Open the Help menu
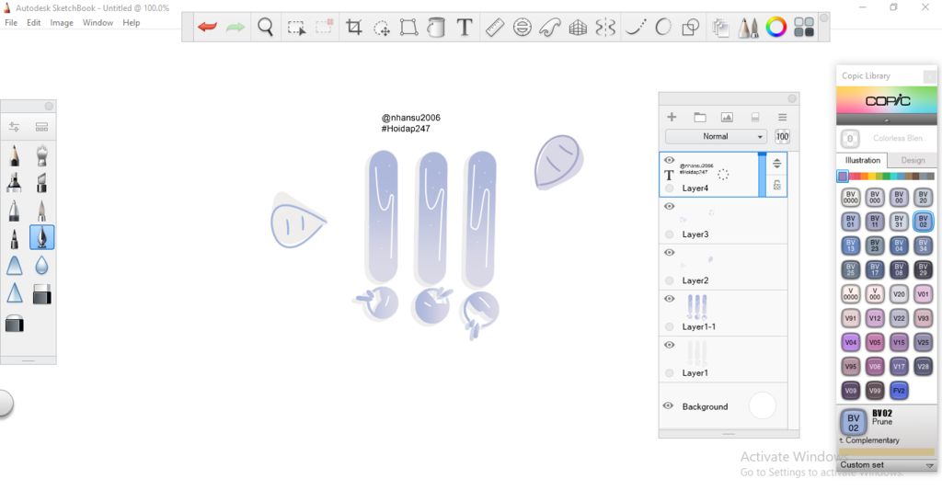Image resolution: width=942 pixels, height=502 pixels. [131, 23]
